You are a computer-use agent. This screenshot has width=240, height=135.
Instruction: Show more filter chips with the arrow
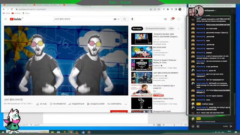pos(178,28)
